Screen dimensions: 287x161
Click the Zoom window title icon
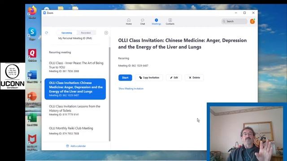(44, 13)
